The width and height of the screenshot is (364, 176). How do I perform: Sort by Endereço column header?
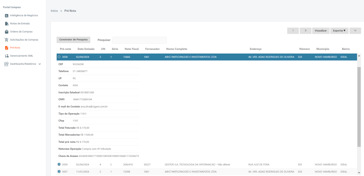[x=256, y=49]
